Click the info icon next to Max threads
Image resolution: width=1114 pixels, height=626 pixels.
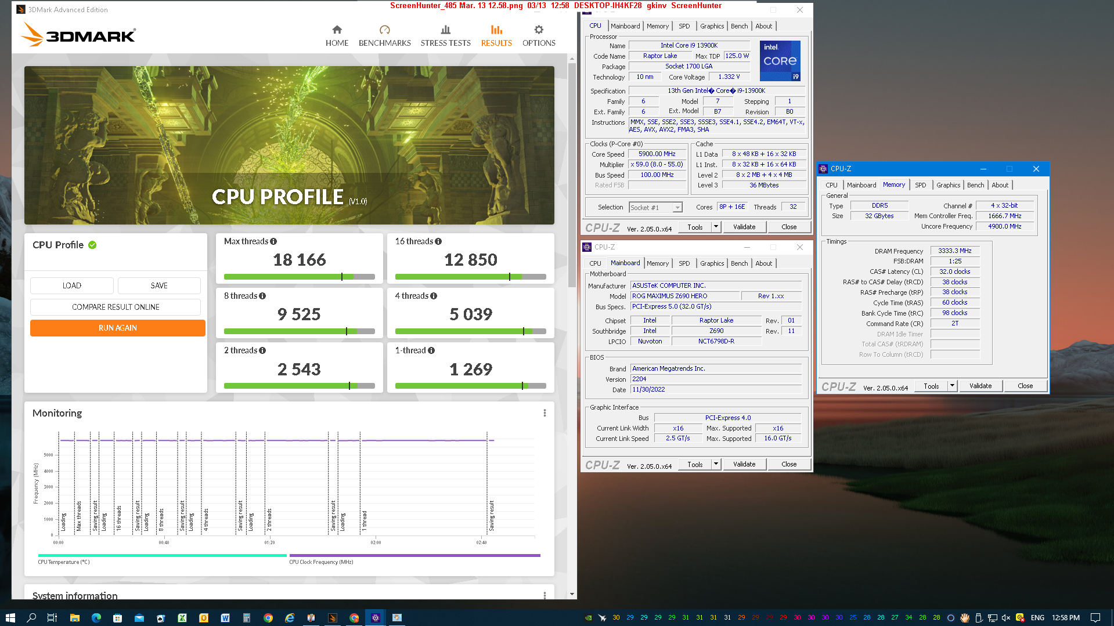273,241
